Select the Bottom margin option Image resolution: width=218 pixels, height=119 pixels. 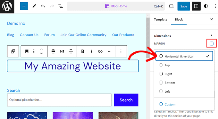[184, 83]
